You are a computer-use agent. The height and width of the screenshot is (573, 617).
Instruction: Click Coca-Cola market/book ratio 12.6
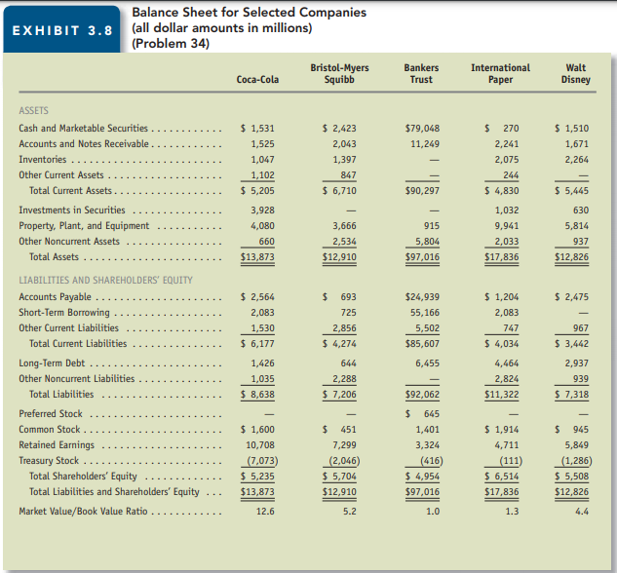(x=265, y=512)
